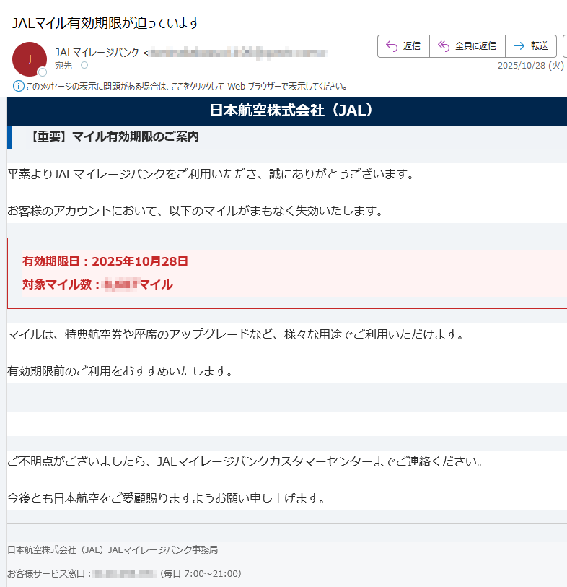Click the heading 【重要】マイル有効期限のご案内
Screen dimensions: 567x587
coord(114,136)
